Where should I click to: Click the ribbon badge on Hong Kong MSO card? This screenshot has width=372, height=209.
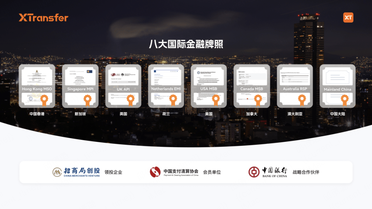[44, 100]
